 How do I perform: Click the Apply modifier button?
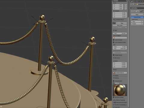tap(137, 14)
